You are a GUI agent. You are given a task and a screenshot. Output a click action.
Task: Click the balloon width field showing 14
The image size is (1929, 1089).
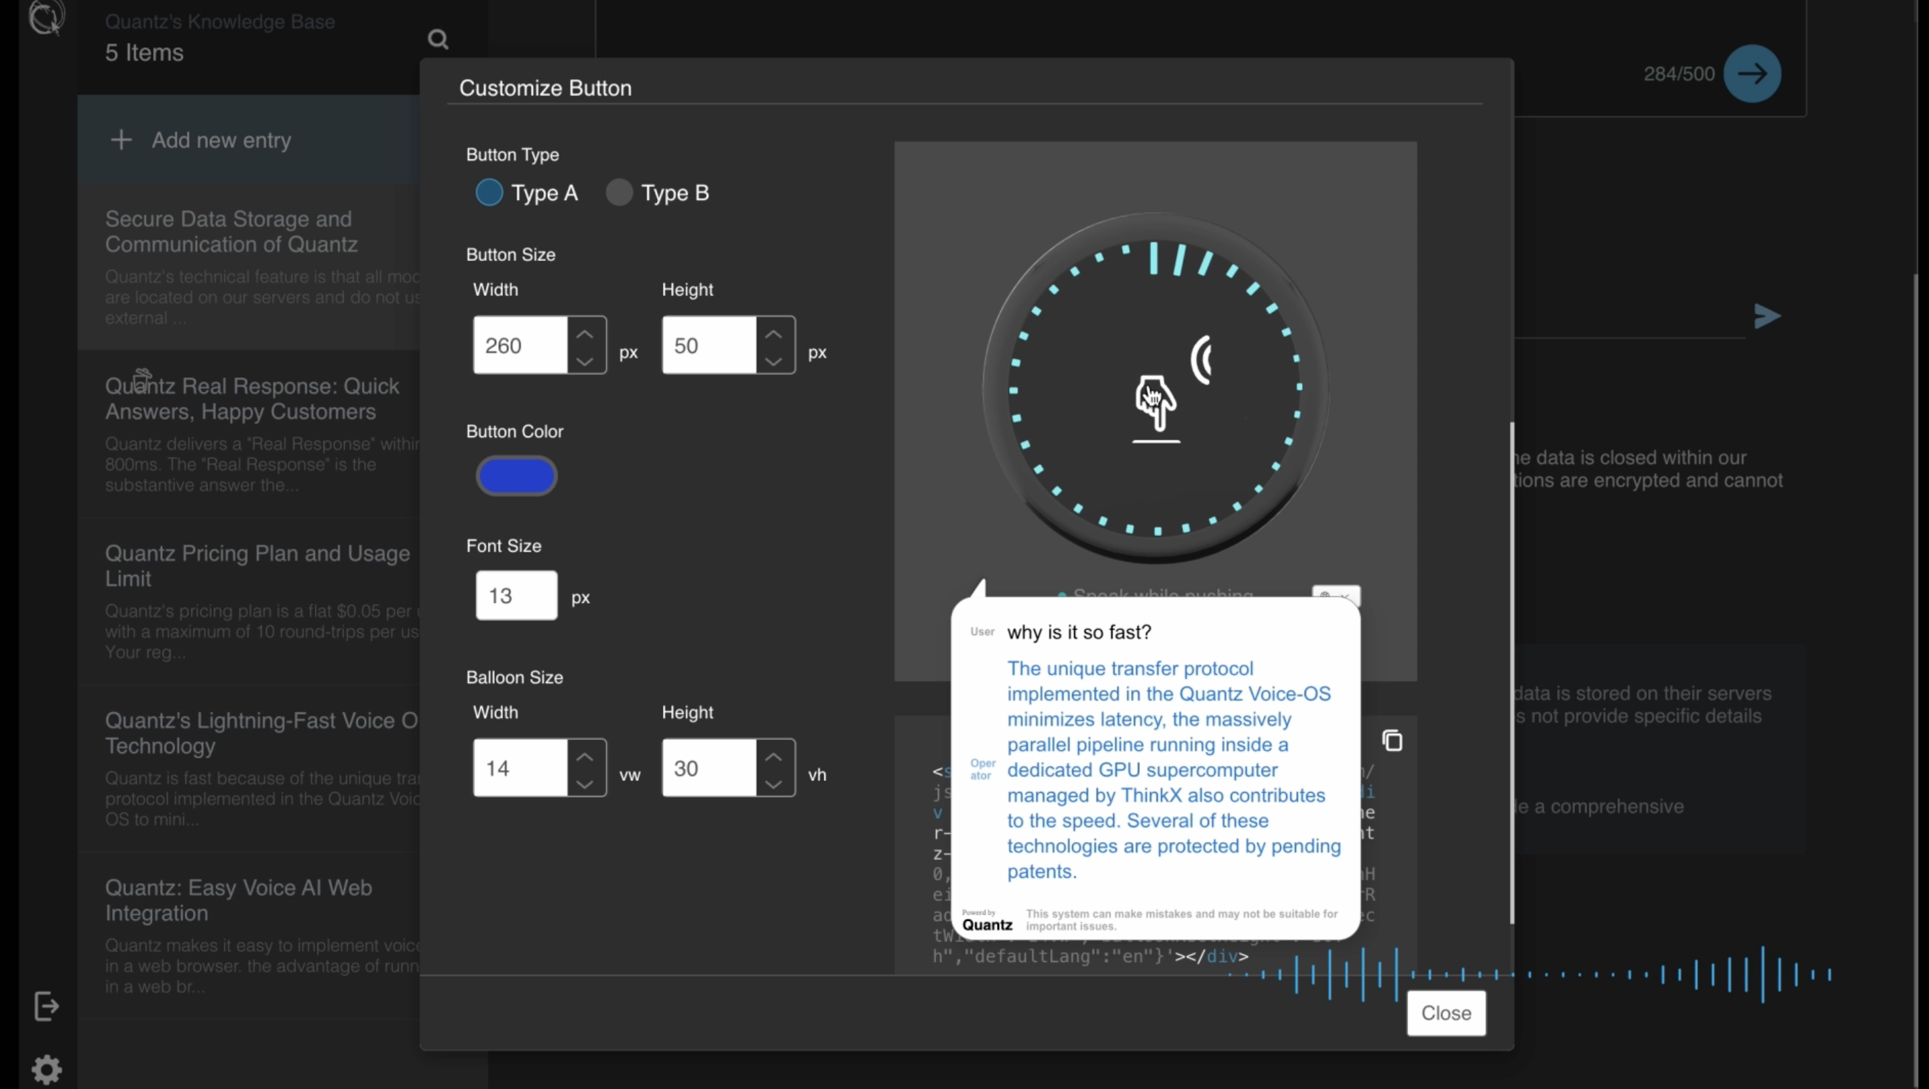(520, 768)
